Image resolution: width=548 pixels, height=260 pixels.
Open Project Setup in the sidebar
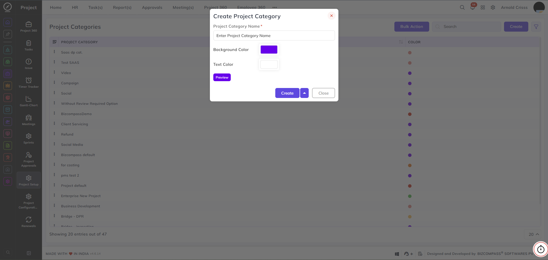pos(29,181)
